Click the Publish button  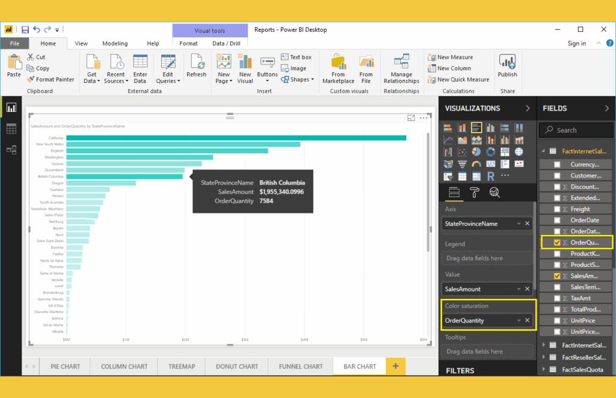pos(507,66)
